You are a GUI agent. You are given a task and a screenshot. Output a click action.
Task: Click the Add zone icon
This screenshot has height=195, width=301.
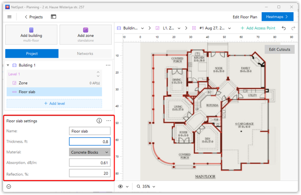pos(85,30)
